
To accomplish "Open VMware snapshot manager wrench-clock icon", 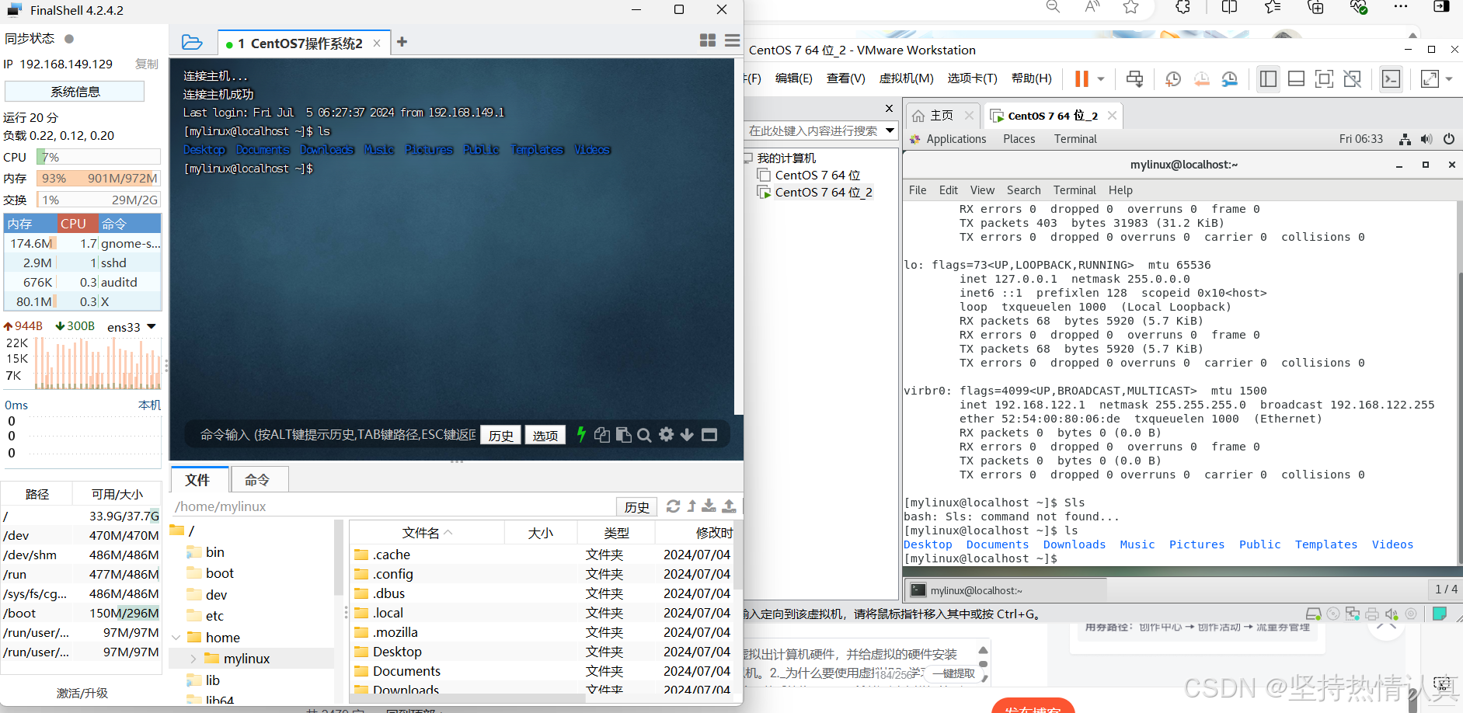I will tap(1230, 78).
